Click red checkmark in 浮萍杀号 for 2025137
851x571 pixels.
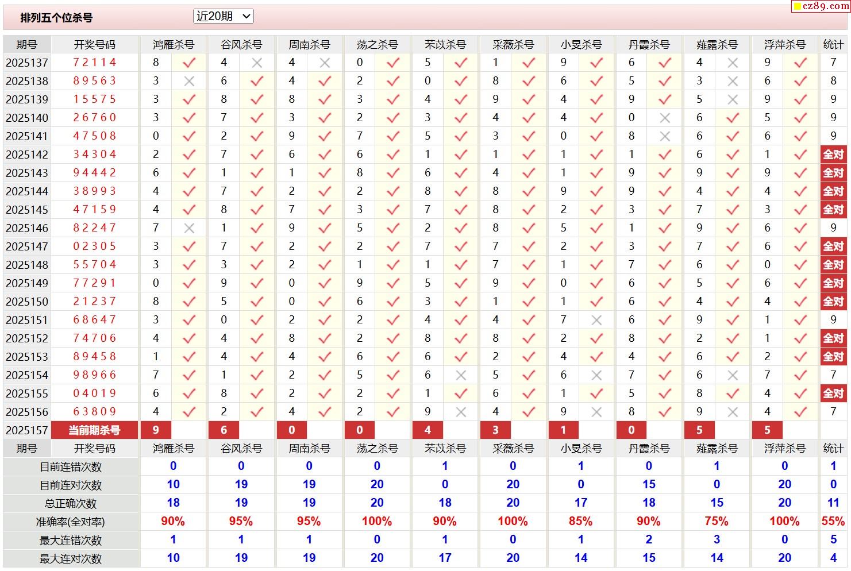click(x=800, y=63)
